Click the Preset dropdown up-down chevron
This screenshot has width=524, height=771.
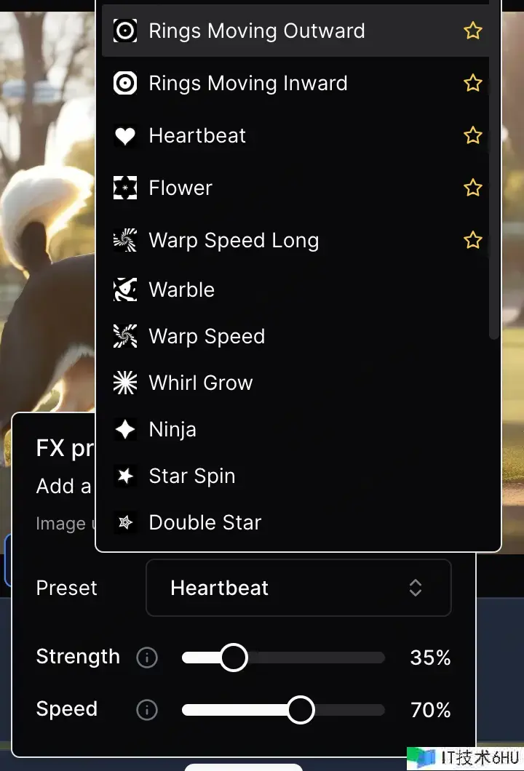[x=416, y=588]
